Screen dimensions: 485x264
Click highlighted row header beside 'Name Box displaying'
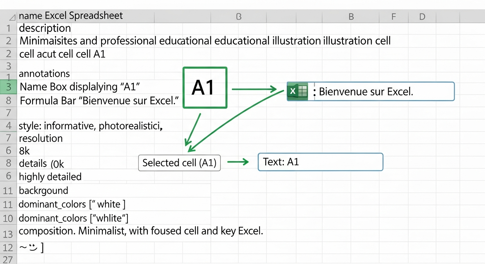pyautogui.click(x=8, y=87)
